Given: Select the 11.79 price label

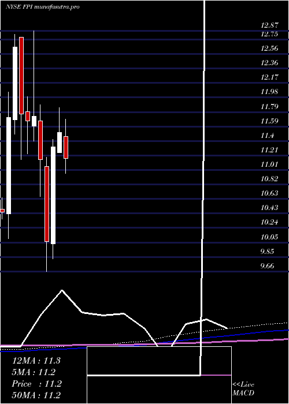Looking at the screenshot, I should (x=269, y=106).
